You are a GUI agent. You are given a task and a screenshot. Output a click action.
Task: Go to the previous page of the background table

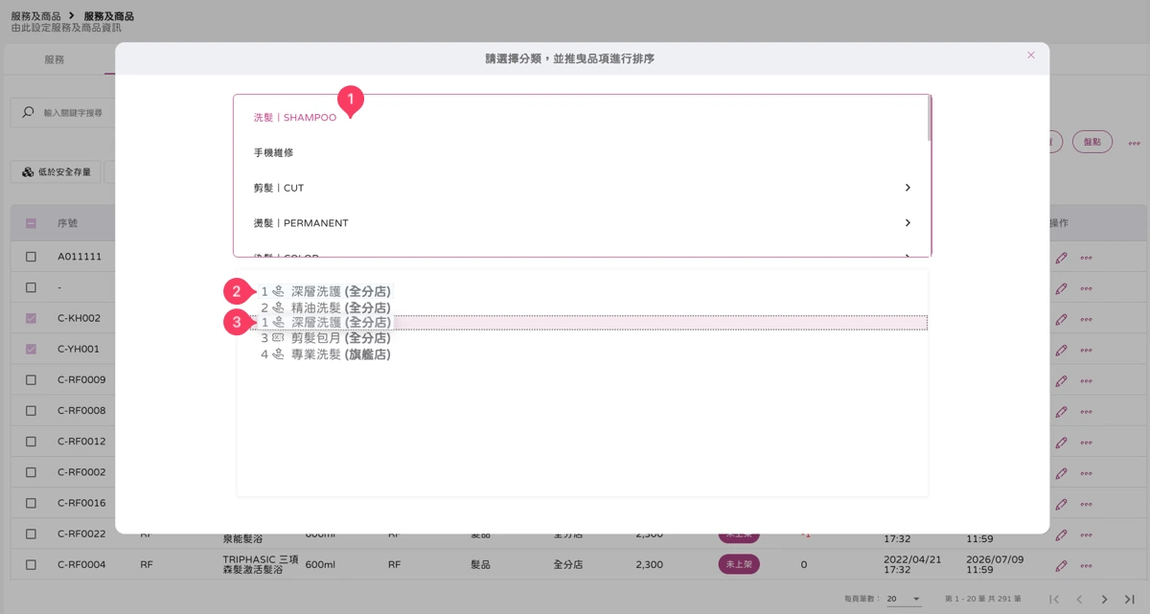click(1079, 599)
